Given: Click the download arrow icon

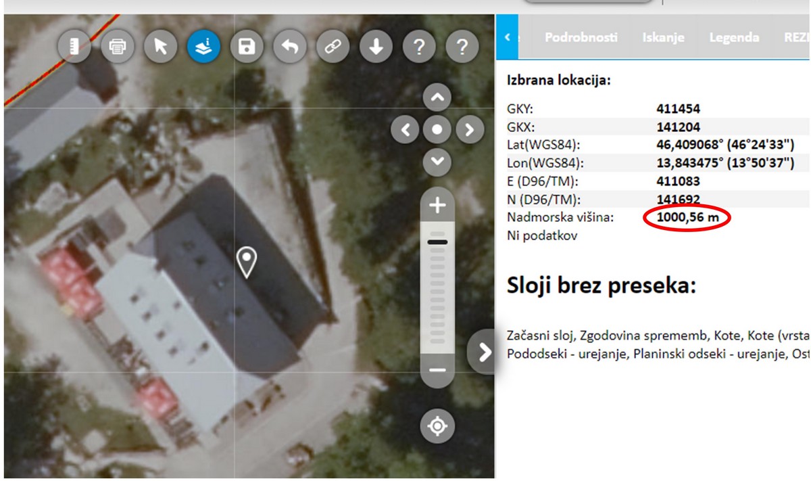Looking at the screenshot, I should point(376,47).
